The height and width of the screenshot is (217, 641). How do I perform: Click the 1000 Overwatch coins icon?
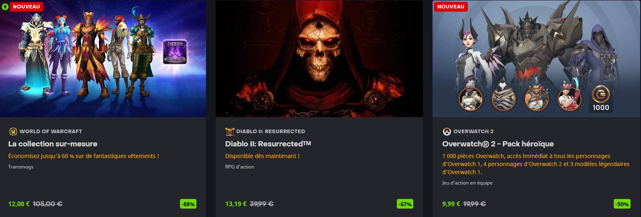[x=601, y=98]
